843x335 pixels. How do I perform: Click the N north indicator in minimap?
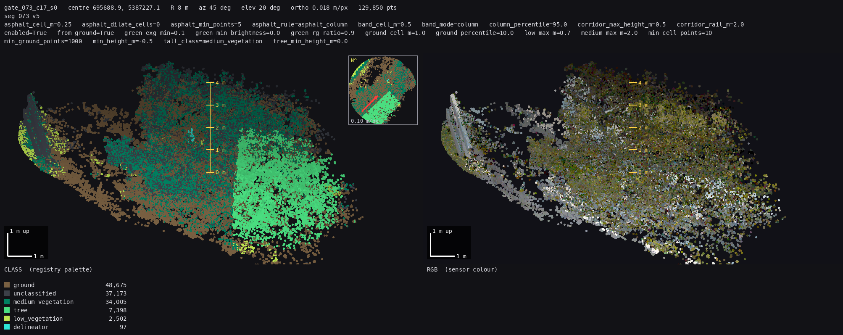(353, 61)
